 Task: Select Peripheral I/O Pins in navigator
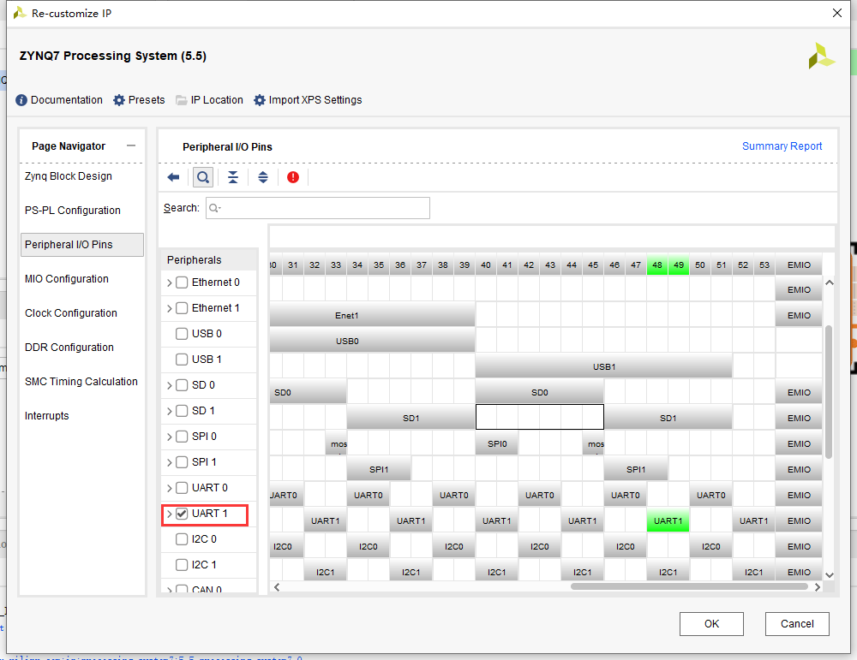pos(82,245)
